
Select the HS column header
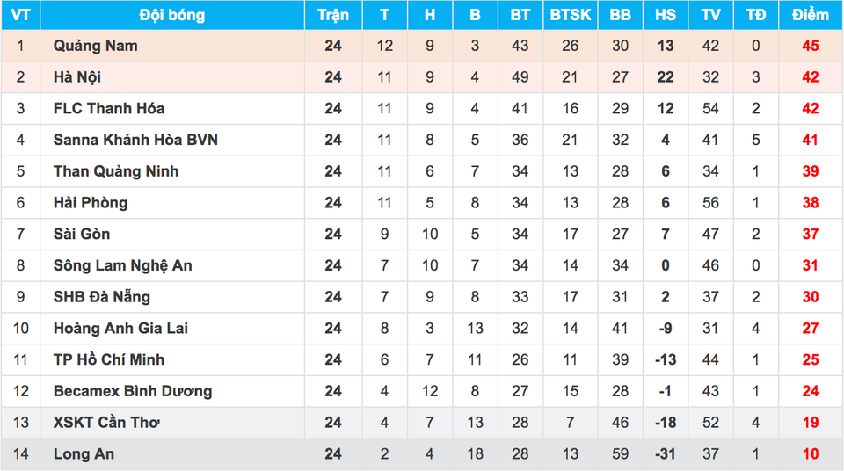point(666,15)
